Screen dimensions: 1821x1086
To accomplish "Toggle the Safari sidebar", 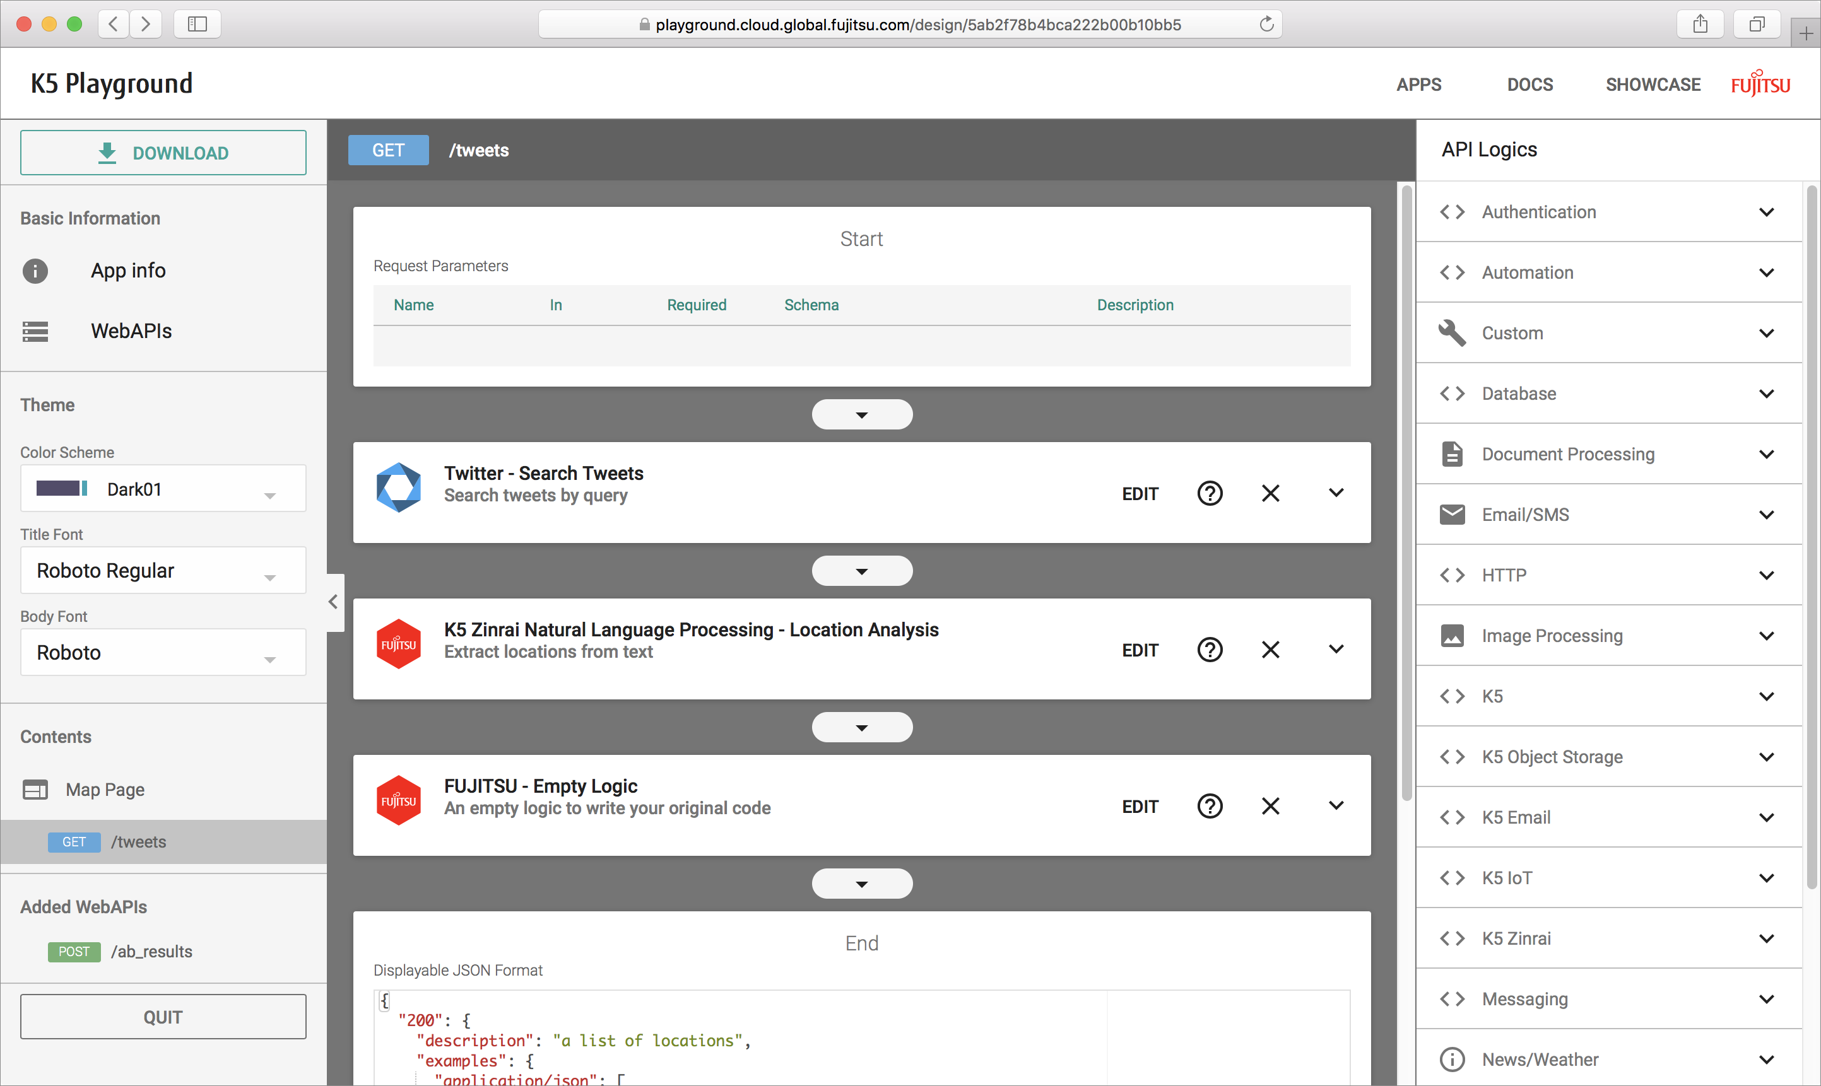I will (197, 24).
